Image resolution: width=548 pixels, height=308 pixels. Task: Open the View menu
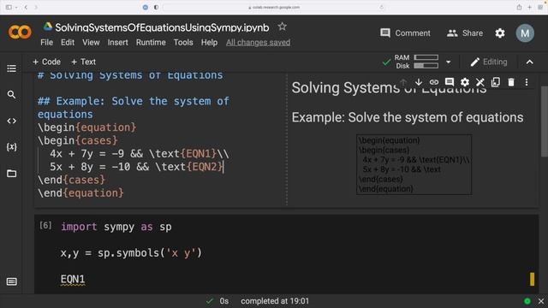point(91,42)
